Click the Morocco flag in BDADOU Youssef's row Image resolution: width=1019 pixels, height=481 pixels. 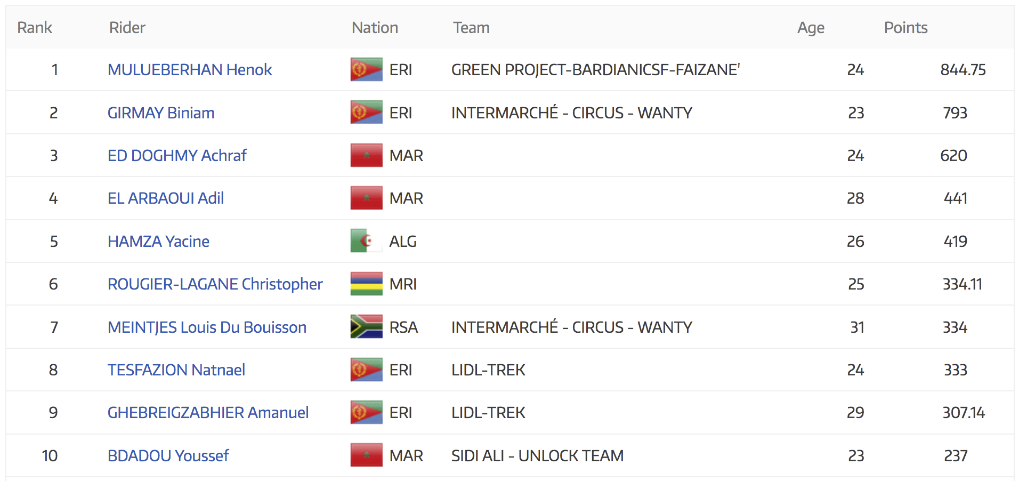point(366,455)
